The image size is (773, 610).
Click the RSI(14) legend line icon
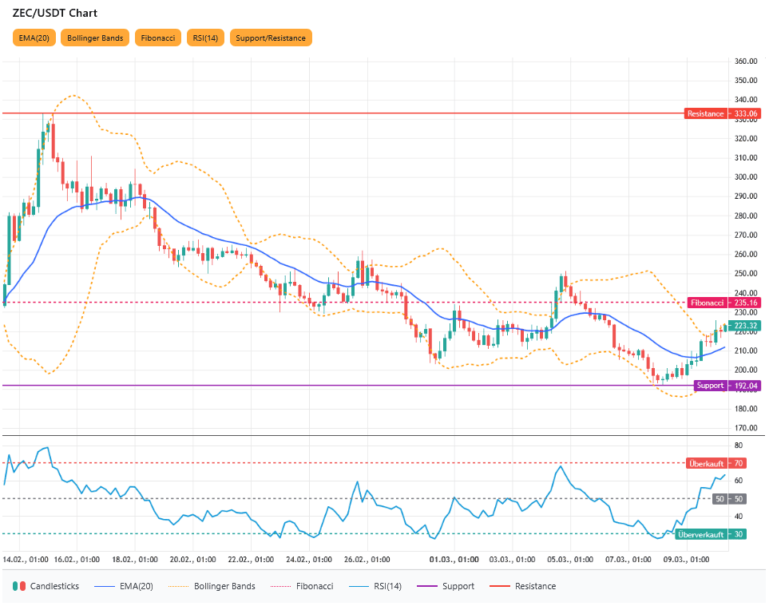click(x=360, y=586)
